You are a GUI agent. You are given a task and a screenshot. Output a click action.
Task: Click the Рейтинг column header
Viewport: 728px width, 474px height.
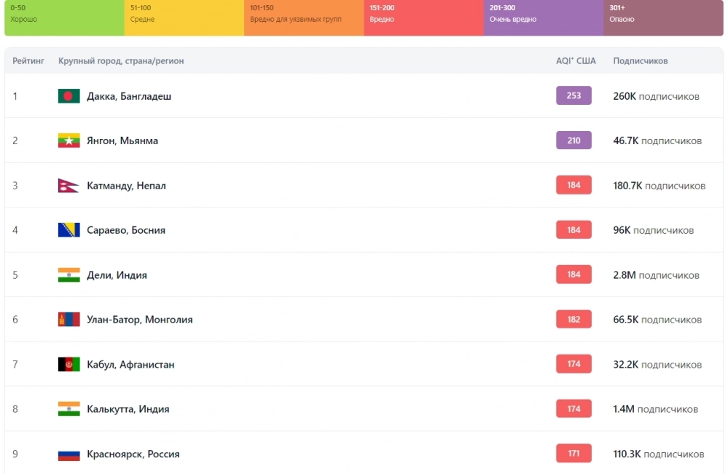(x=28, y=60)
